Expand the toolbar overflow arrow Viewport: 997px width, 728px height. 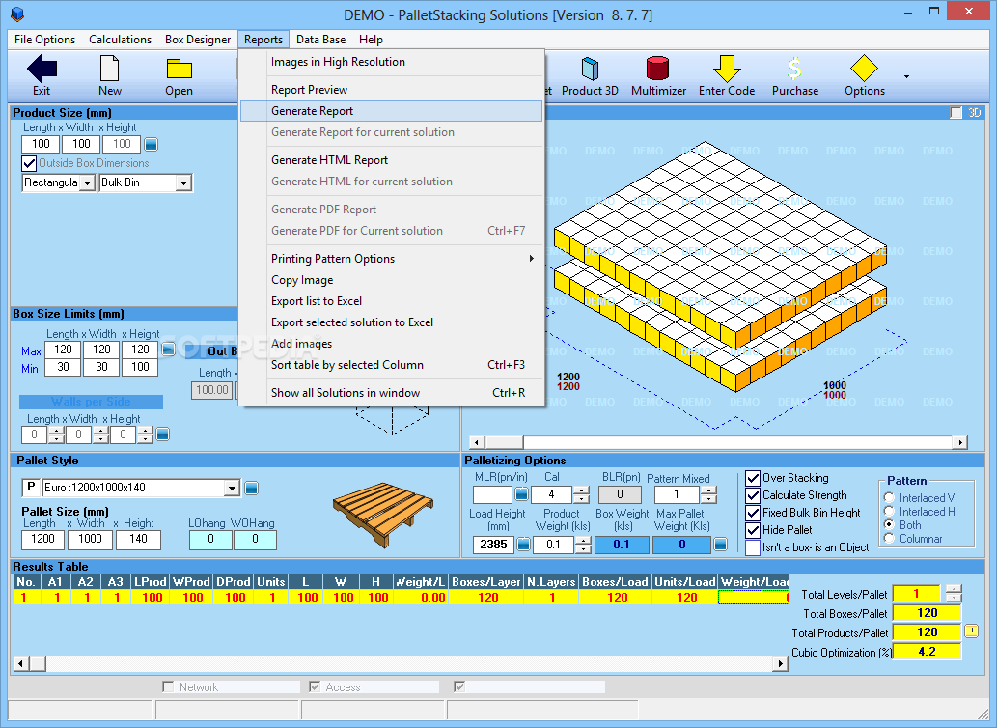point(906,76)
